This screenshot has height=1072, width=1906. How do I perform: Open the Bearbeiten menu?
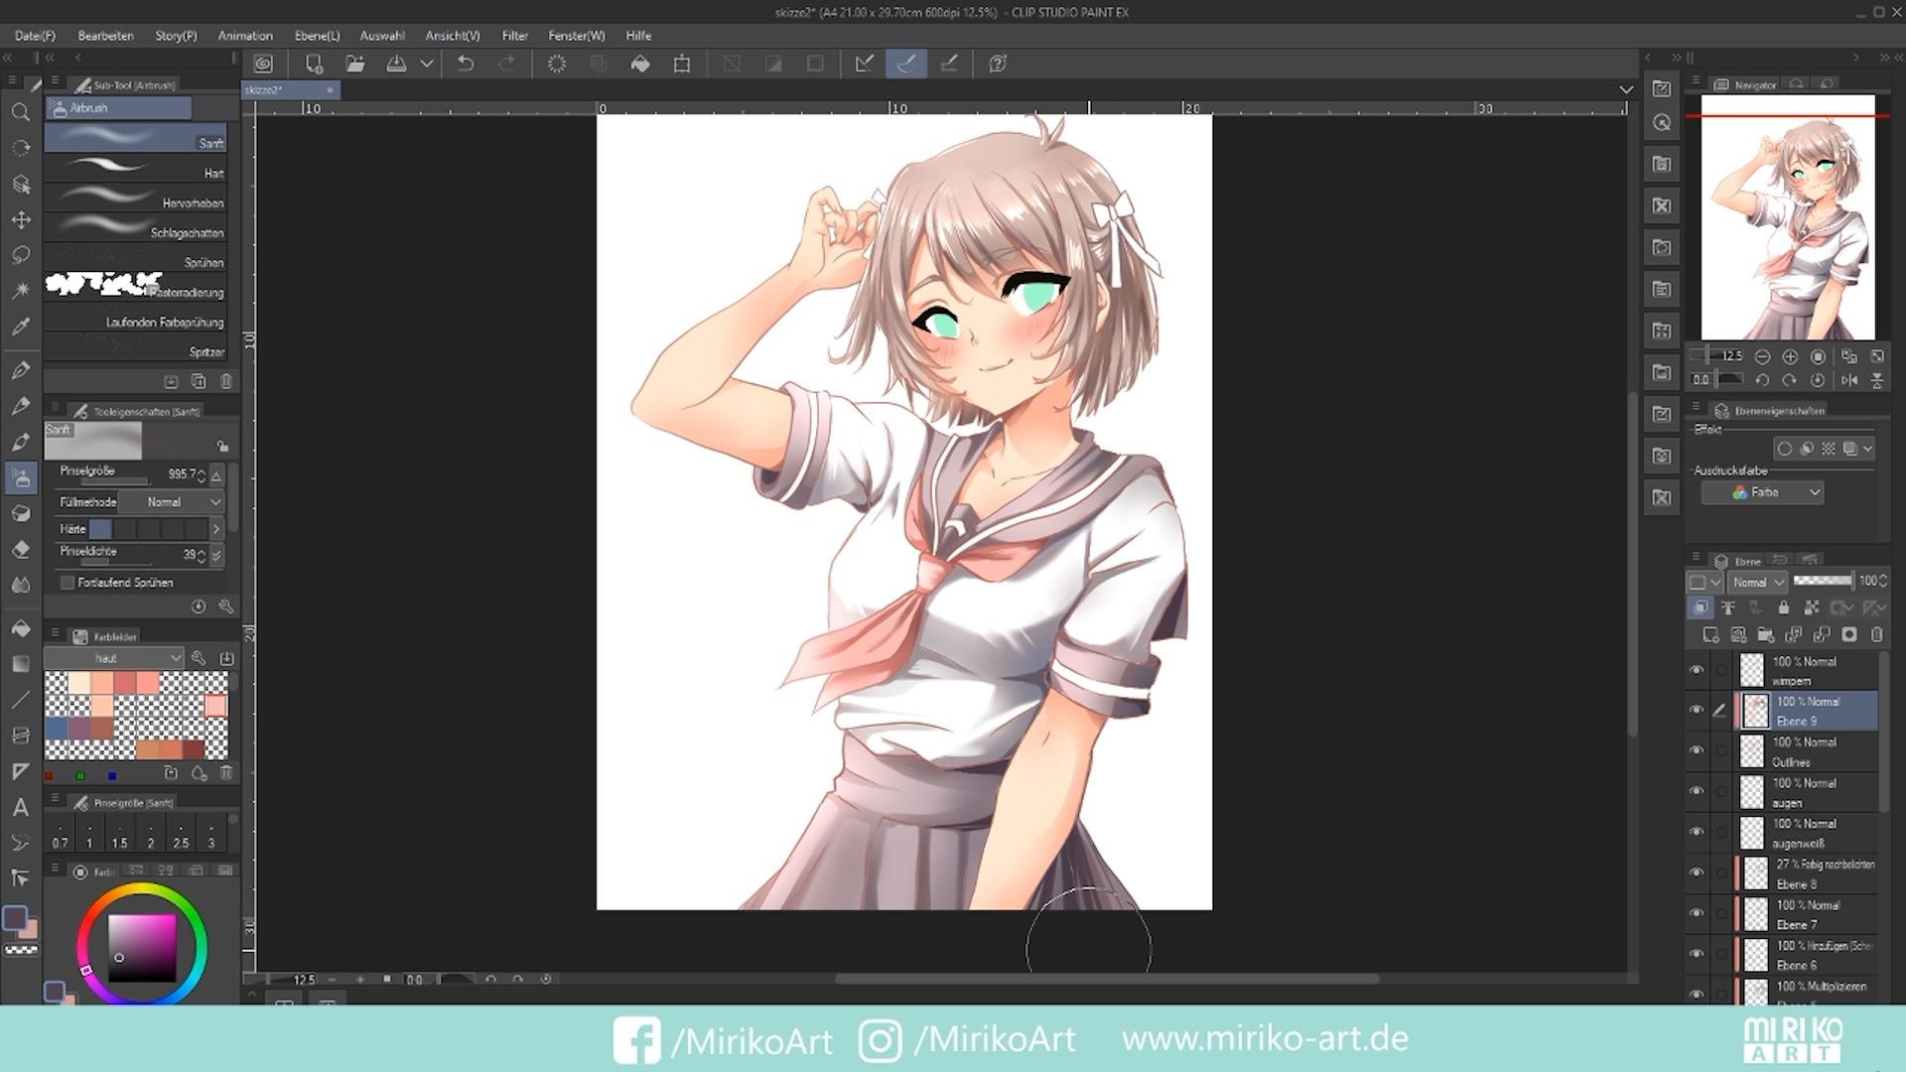click(105, 36)
